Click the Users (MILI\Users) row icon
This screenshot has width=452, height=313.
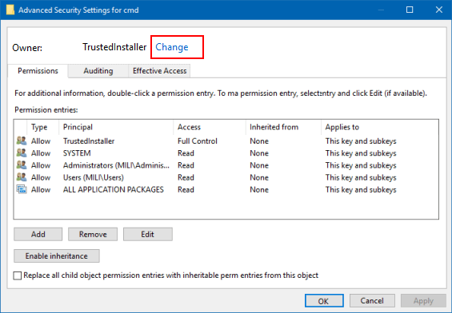coord(22,177)
